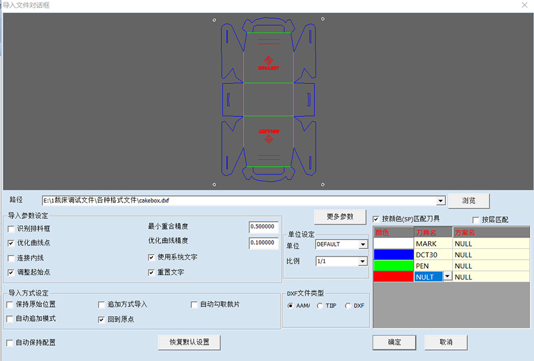Expand the file path dropdown
Screen dimensions: 534x361
click(x=441, y=201)
